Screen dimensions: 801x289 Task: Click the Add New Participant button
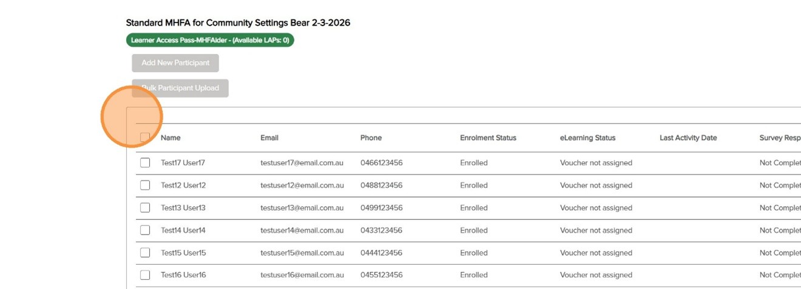pos(175,63)
